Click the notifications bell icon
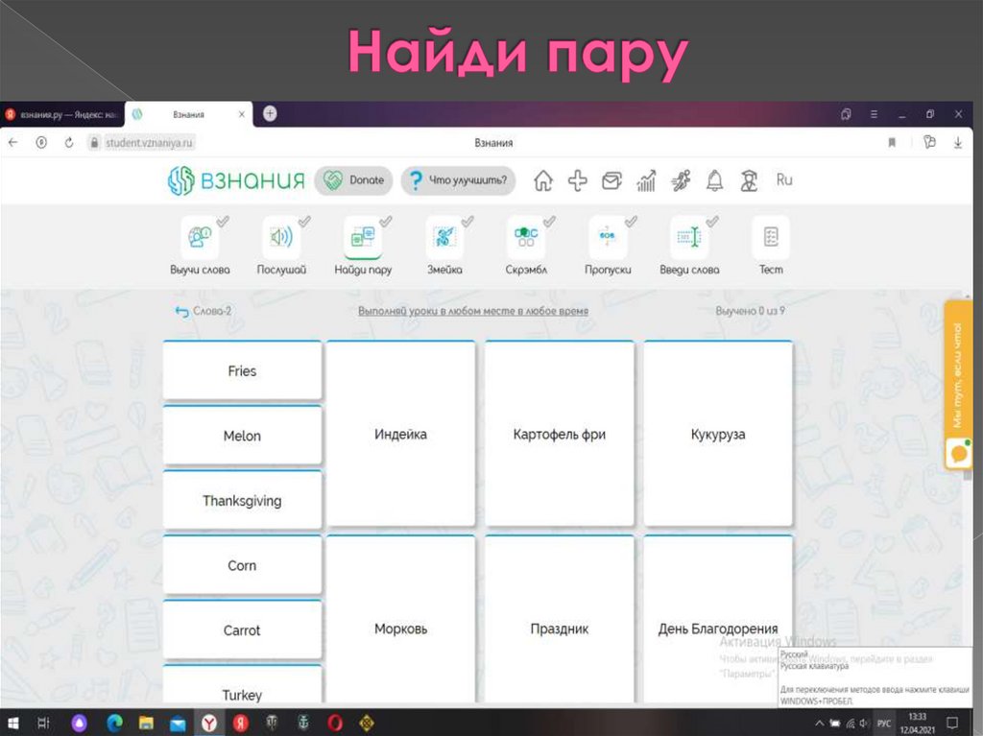The width and height of the screenshot is (983, 736). 714,180
